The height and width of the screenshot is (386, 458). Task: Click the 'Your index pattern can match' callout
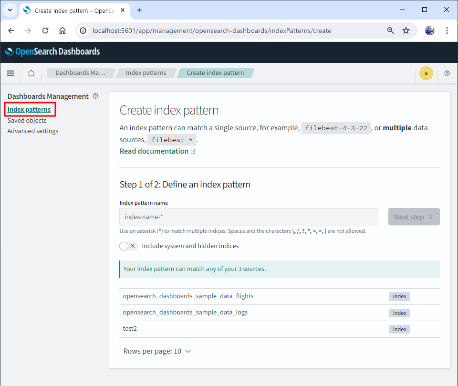pos(280,269)
